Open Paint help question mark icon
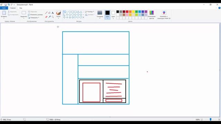 (x=220, y=8)
